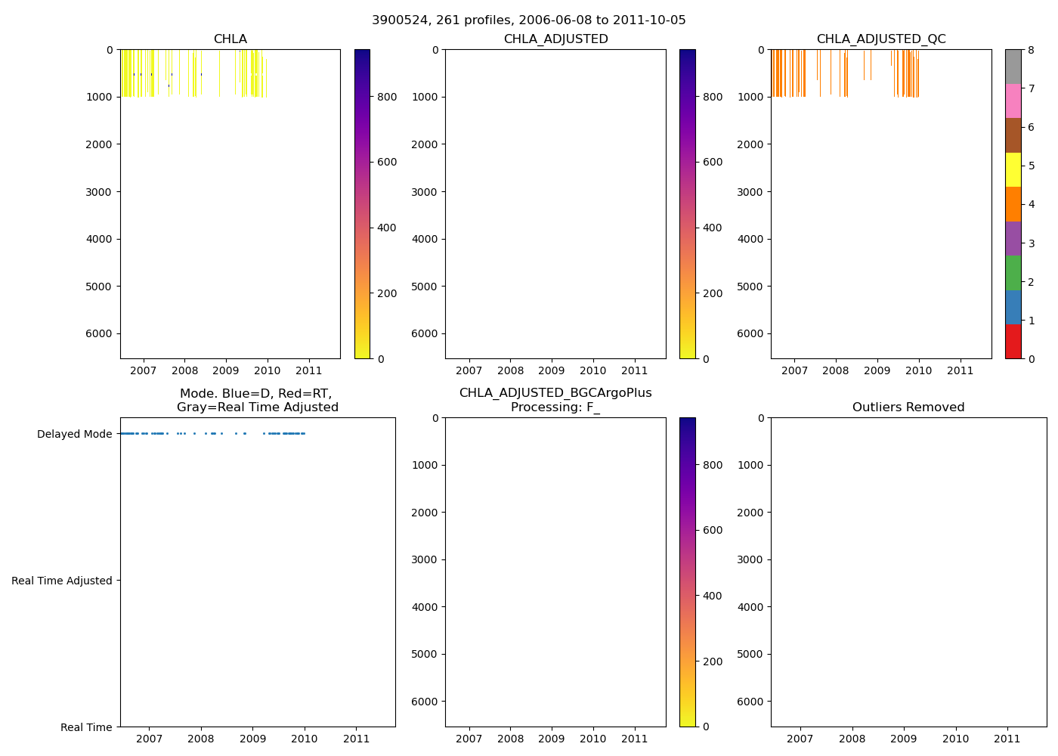Select the orange segment of the QC colorbar
Image resolution: width=1058 pixels, height=756 pixels.
[1013, 204]
